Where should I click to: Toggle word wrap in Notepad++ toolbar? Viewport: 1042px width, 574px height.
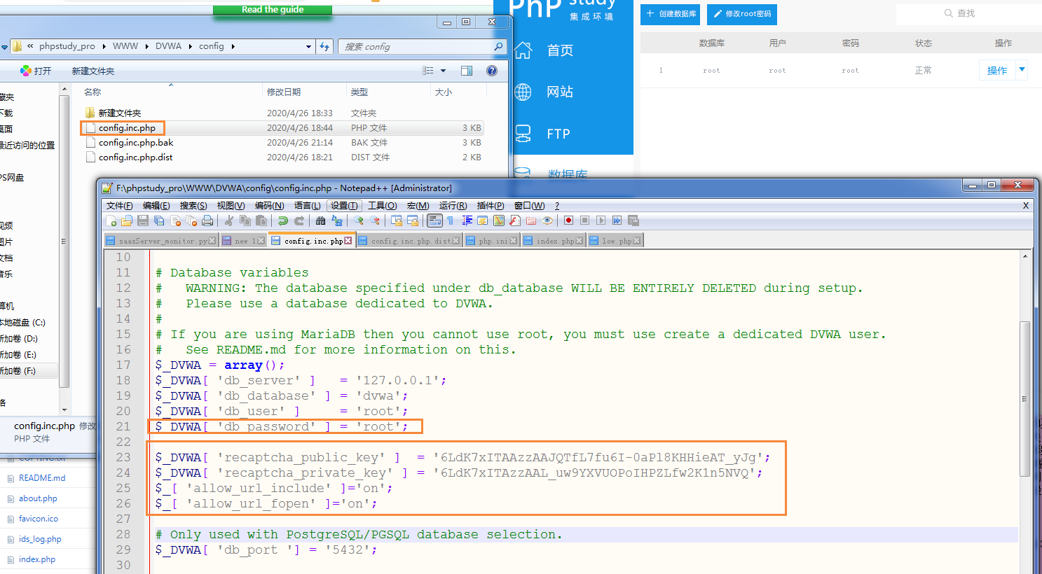coord(434,220)
